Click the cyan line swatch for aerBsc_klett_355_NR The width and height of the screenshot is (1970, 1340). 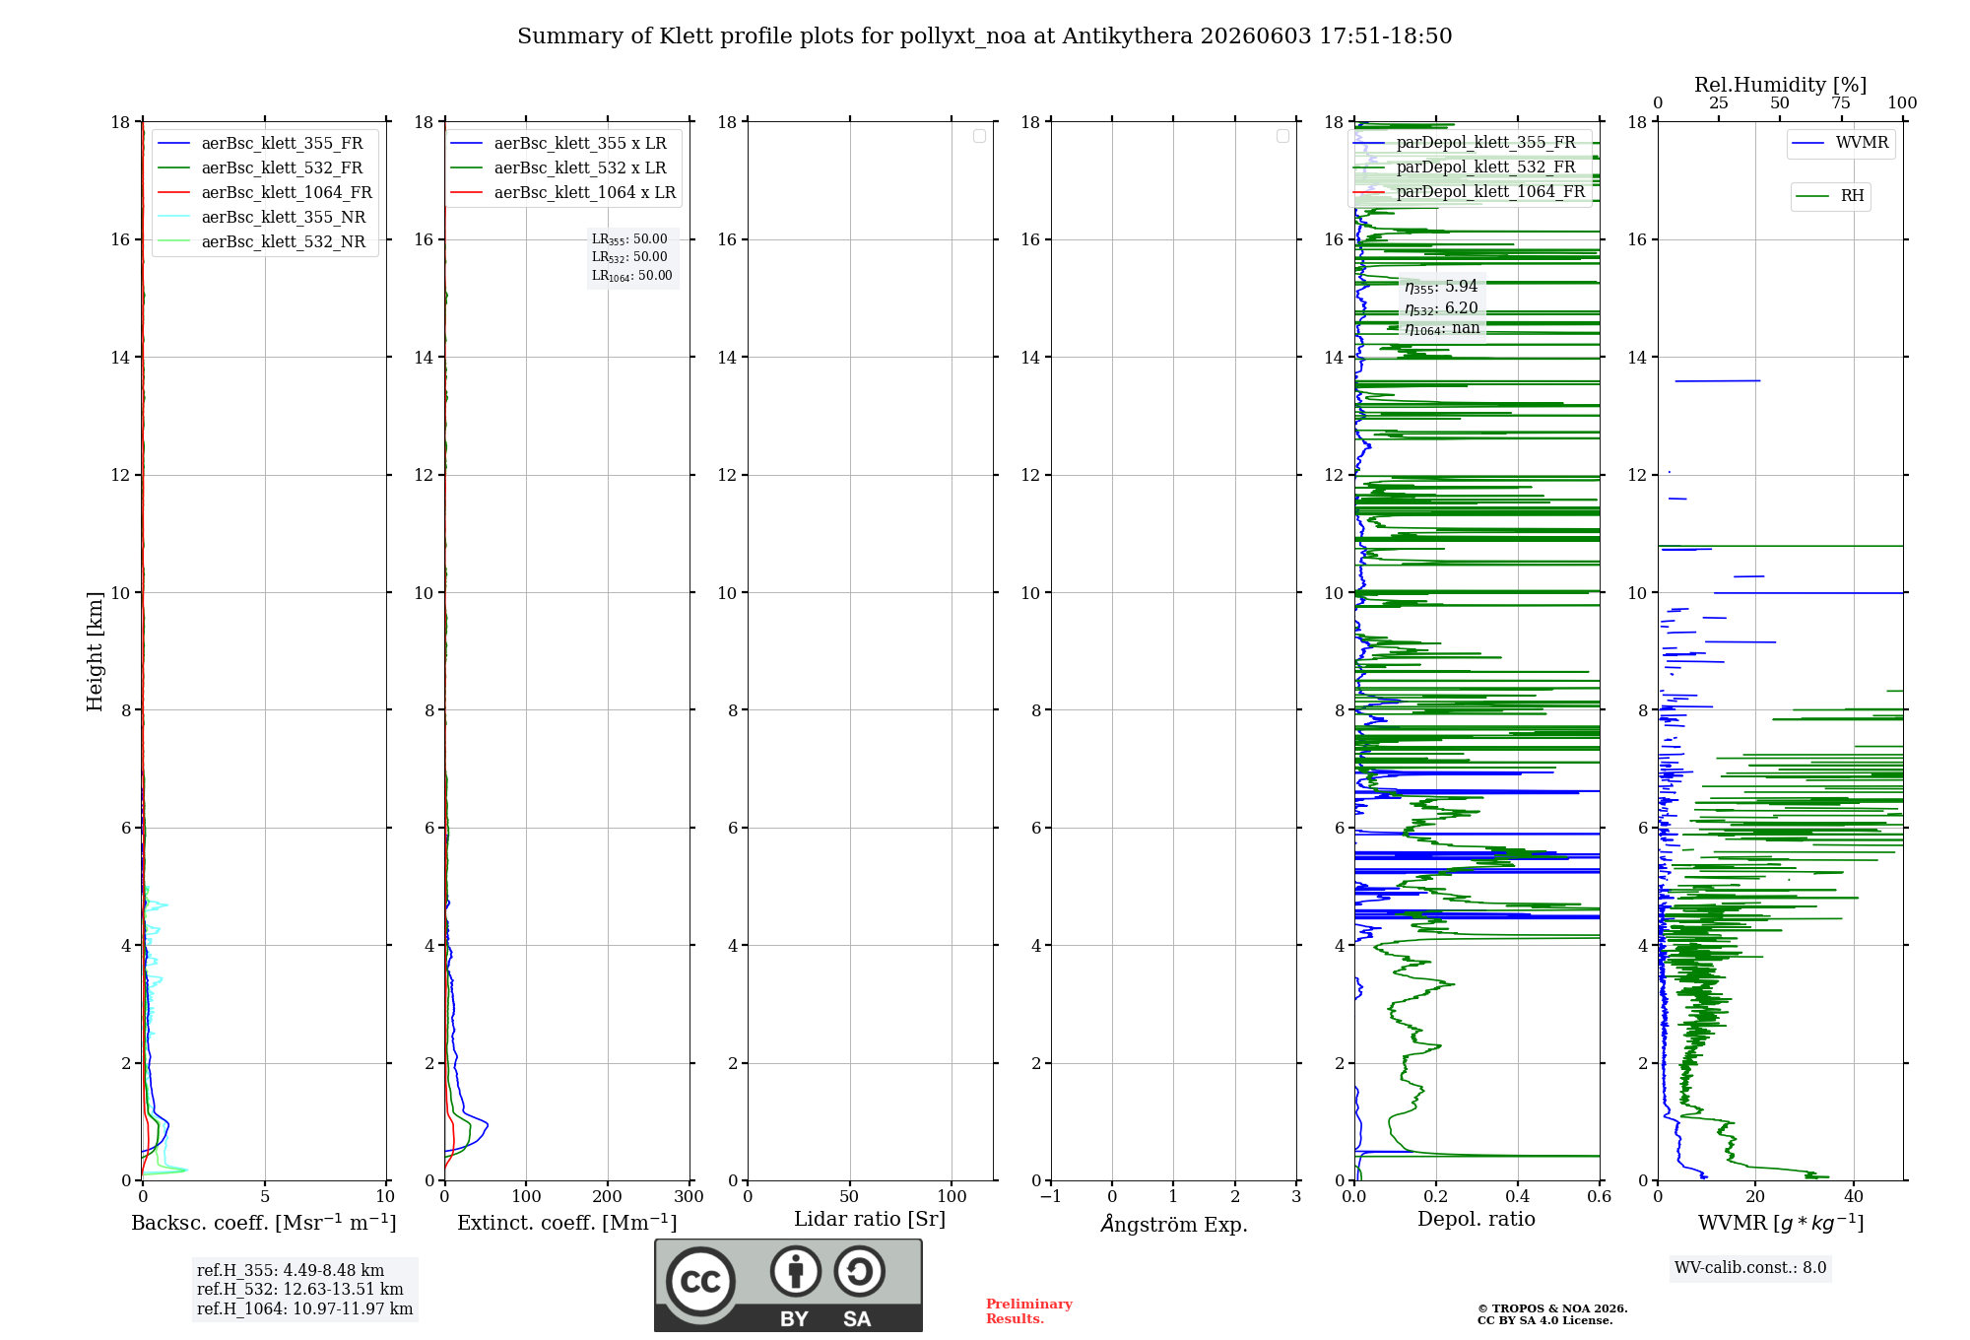174,218
